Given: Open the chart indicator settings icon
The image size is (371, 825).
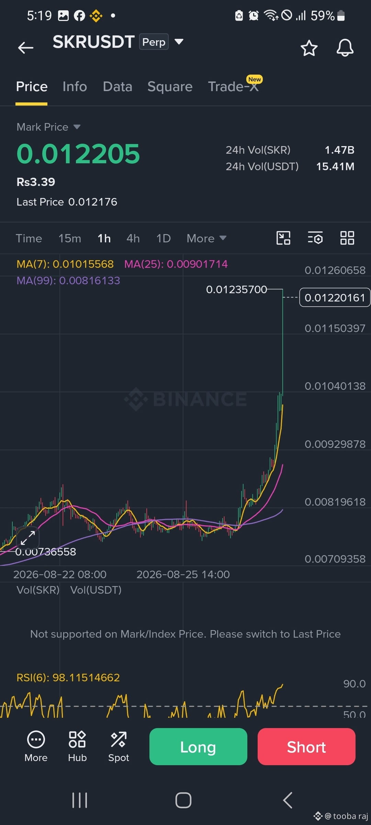Looking at the screenshot, I should (315, 238).
